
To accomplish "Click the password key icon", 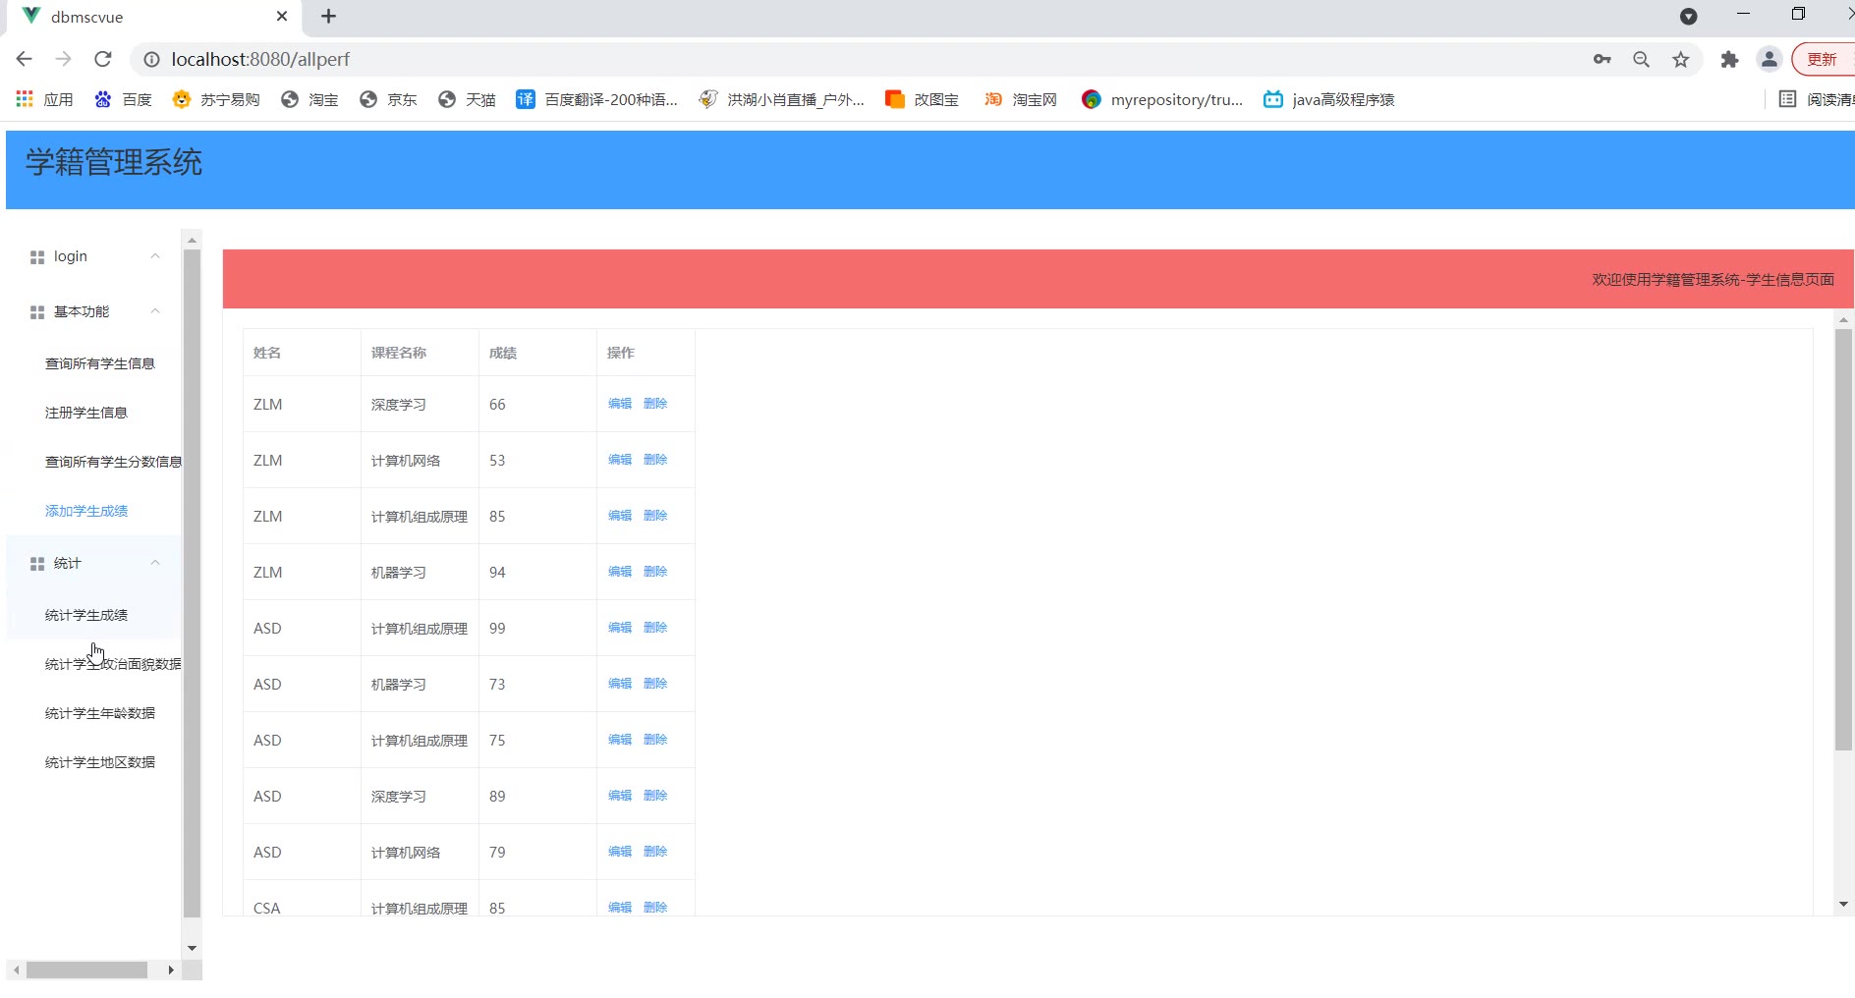I will [1602, 59].
